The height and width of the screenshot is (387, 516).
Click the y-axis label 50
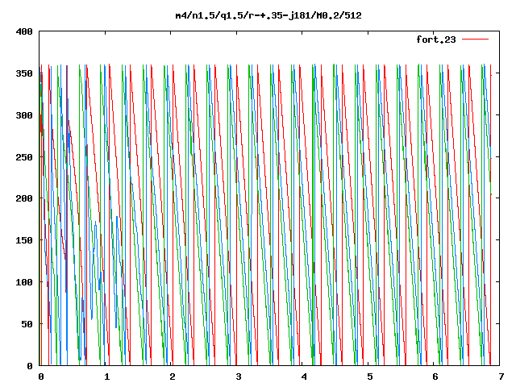(27, 324)
